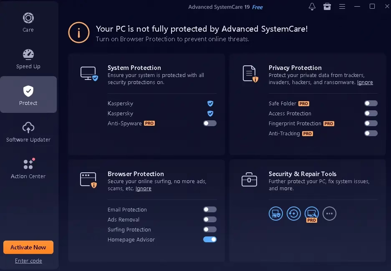Image resolution: width=391 pixels, height=271 pixels.
Task: Click the first Kaspersky shield checkmark
Action: (x=210, y=103)
